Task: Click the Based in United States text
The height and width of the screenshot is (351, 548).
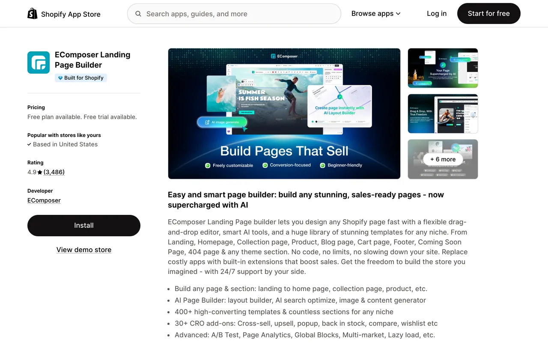Action: (65, 144)
